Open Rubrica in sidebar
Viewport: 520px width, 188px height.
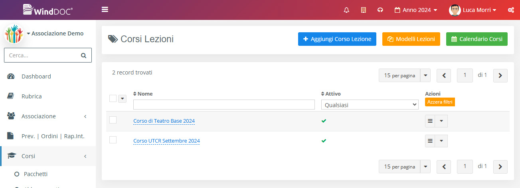point(48,96)
